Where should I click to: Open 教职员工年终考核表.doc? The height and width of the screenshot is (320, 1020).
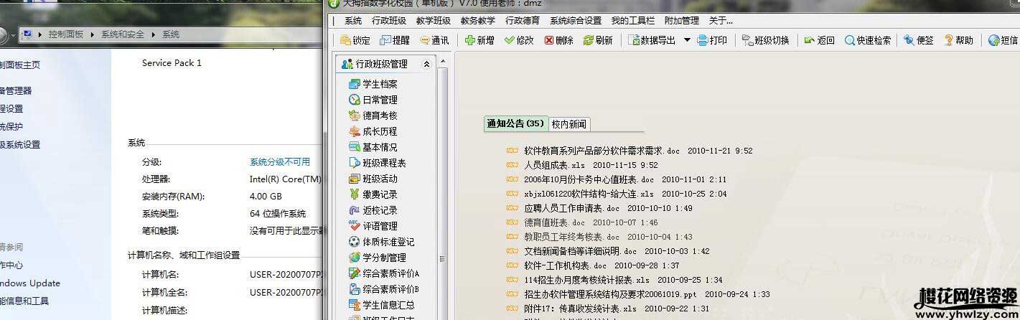[x=571, y=237]
